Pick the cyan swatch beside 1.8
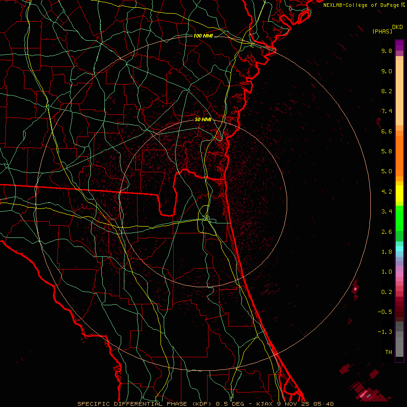407x407 pixels. [399, 249]
